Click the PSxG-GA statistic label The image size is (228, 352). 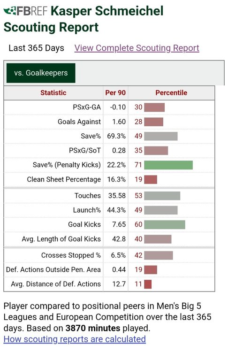point(87,107)
